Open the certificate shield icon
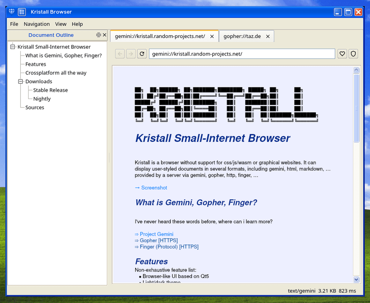 pos(353,54)
